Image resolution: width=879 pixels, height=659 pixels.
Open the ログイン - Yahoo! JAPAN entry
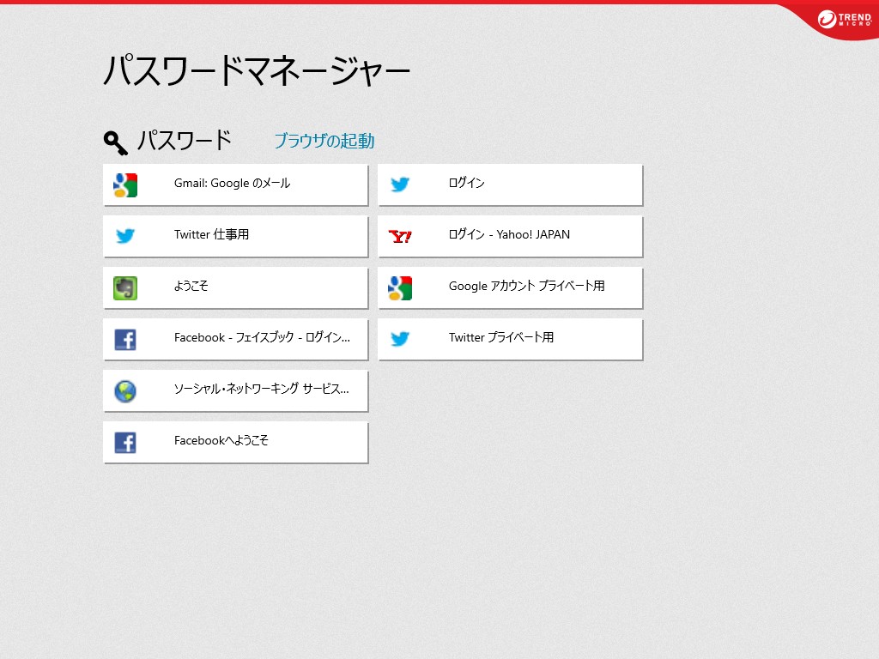pyautogui.click(x=510, y=237)
